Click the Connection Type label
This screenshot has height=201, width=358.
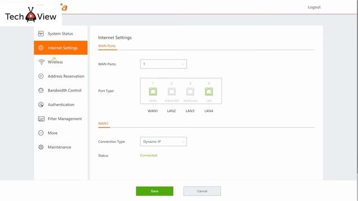[x=112, y=142]
